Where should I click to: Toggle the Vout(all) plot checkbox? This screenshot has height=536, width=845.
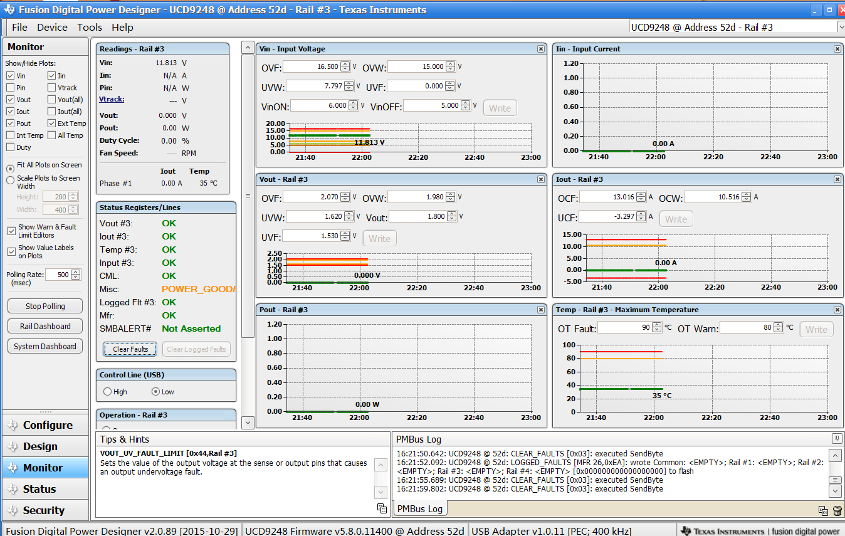pos(51,100)
